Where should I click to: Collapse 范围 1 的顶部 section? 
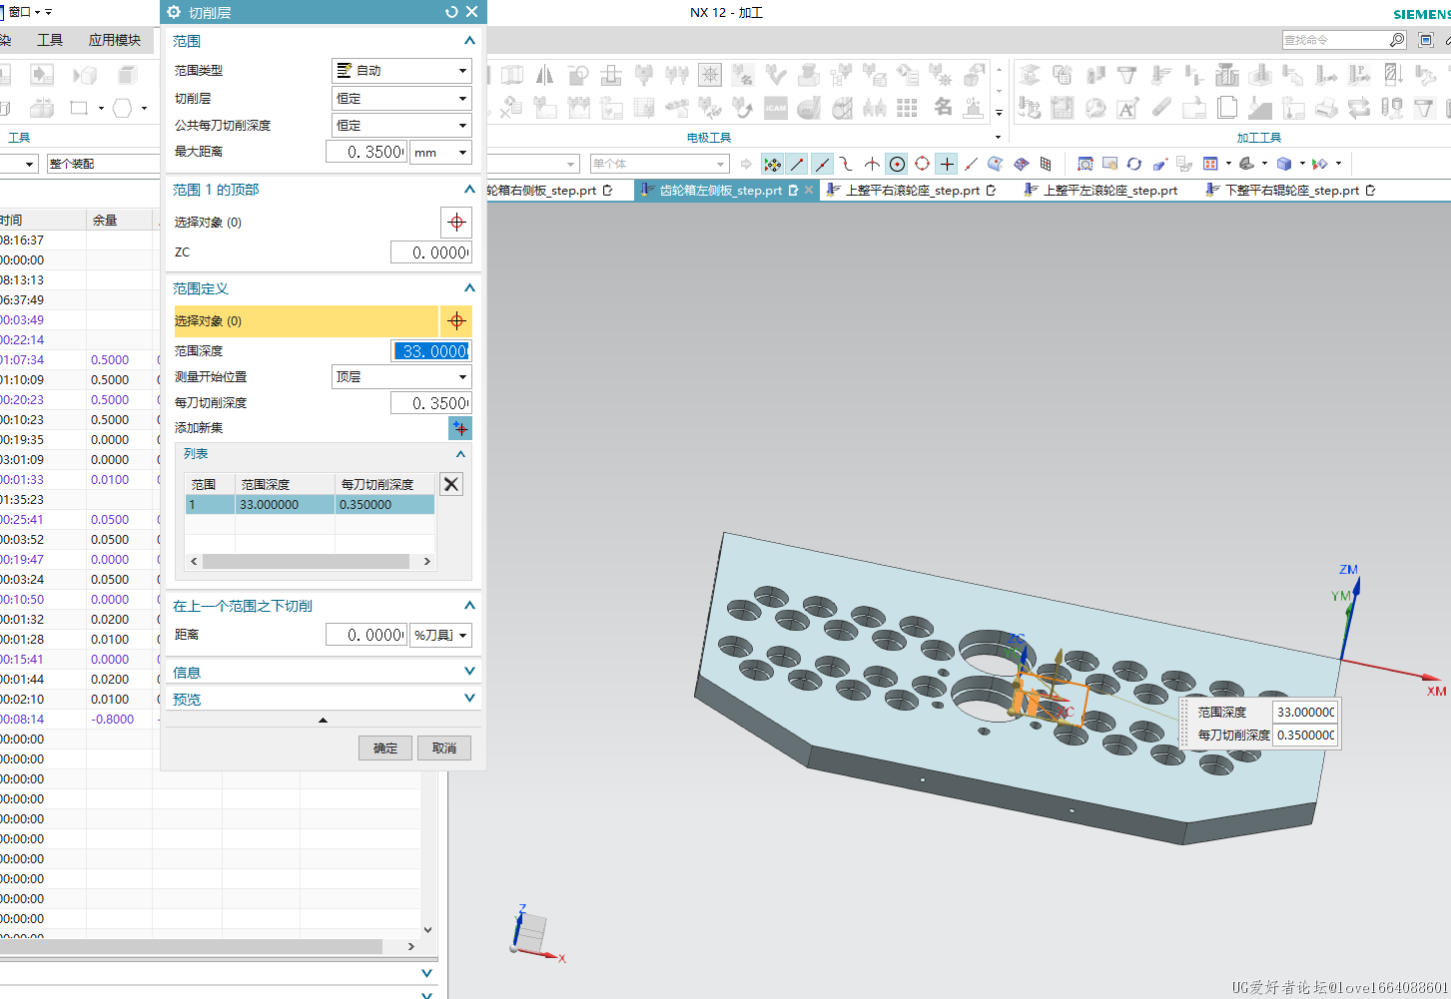tap(469, 190)
